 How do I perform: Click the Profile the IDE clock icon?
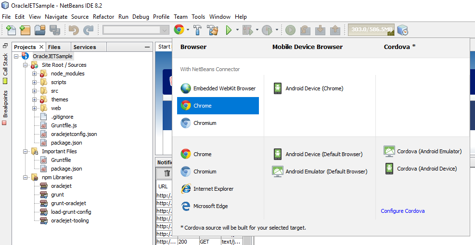click(403, 30)
